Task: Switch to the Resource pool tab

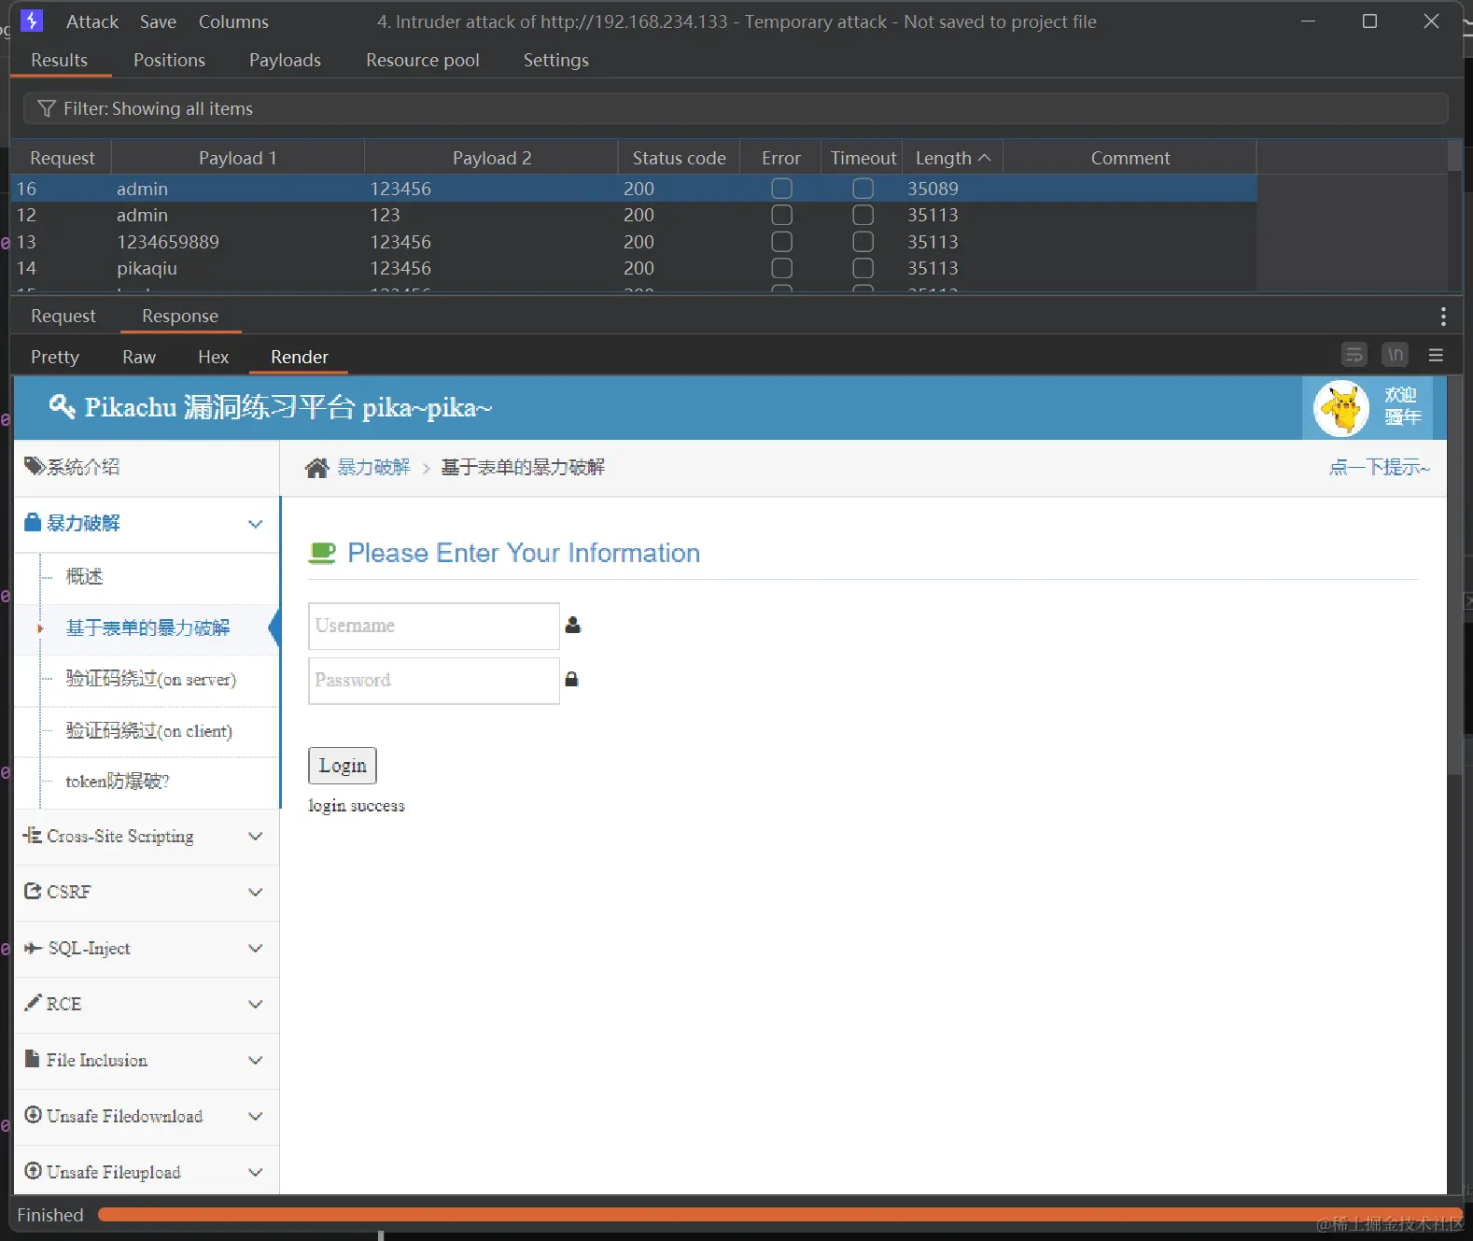Action: point(423,60)
